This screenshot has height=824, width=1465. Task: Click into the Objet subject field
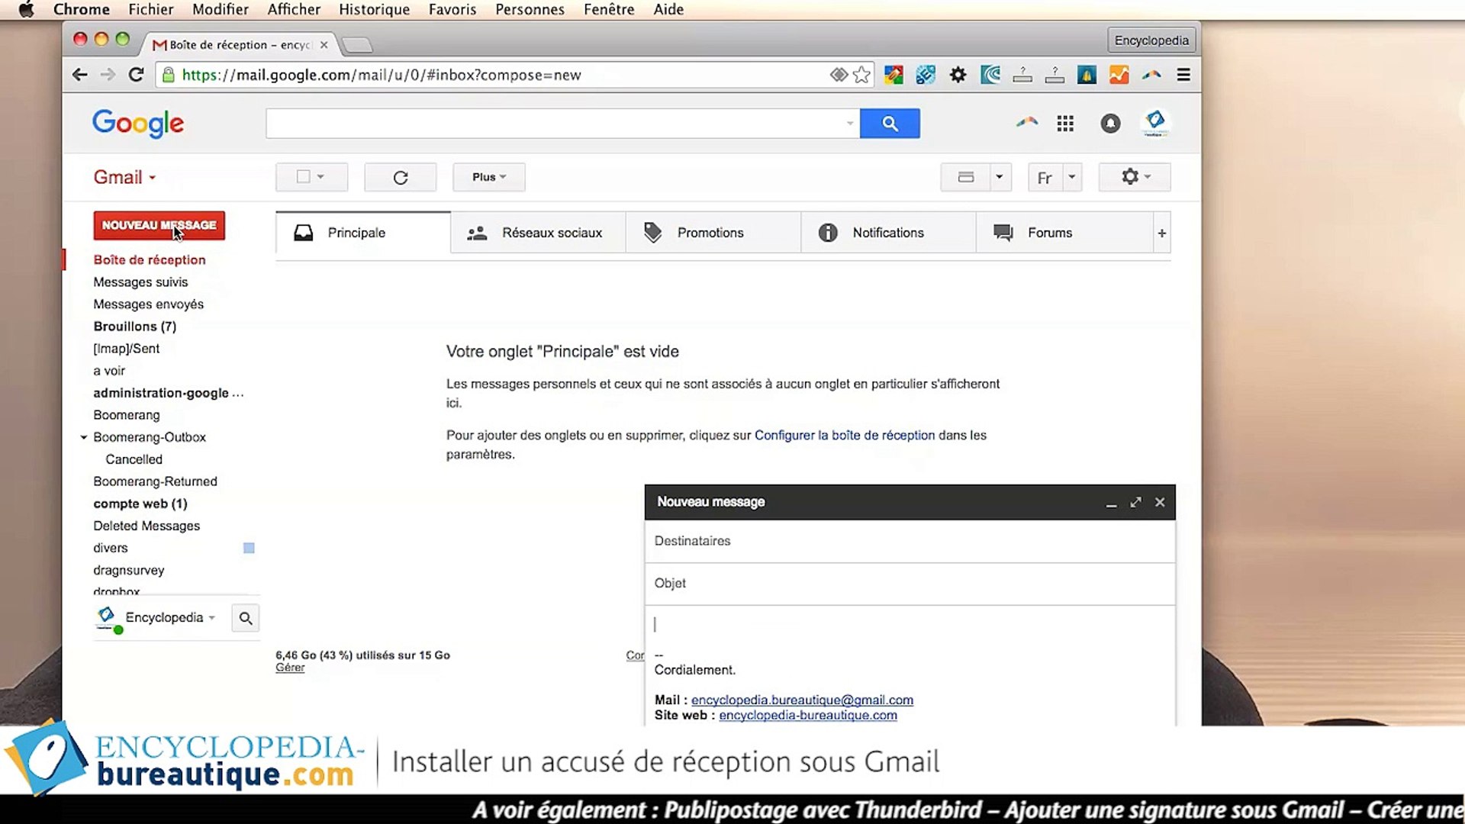pos(908,584)
